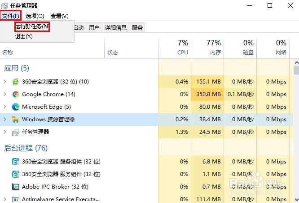The width and height of the screenshot is (299, 203).
Task: Click the Windows 资源管理器 folder icon
Action: coord(16,119)
